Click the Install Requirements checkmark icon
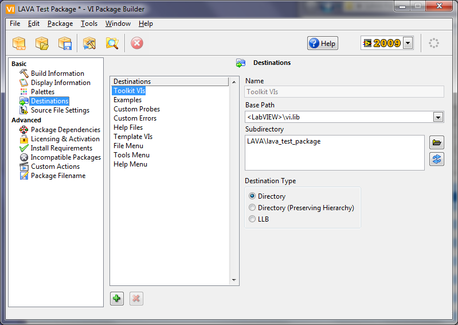The height and width of the screenshot is (325, 458). pos(24,148)
